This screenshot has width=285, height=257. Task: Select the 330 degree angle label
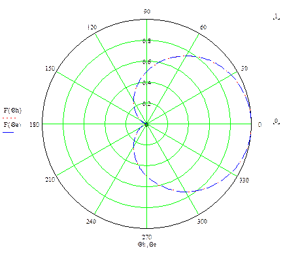tap(244, 180)
